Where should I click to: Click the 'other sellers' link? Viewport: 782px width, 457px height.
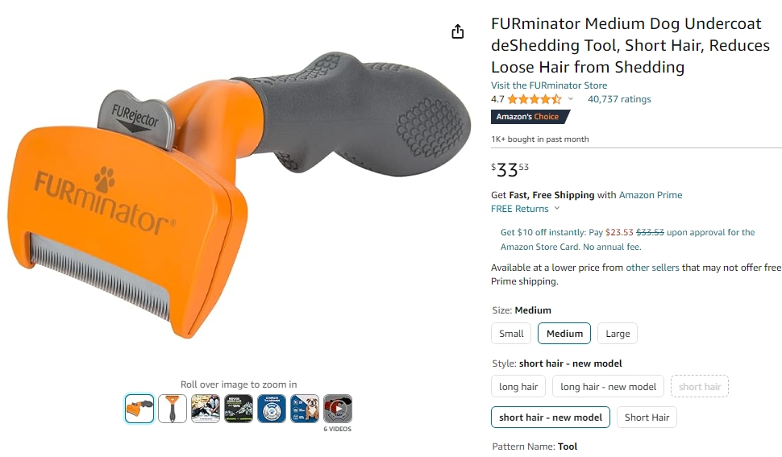pos(652,268)
